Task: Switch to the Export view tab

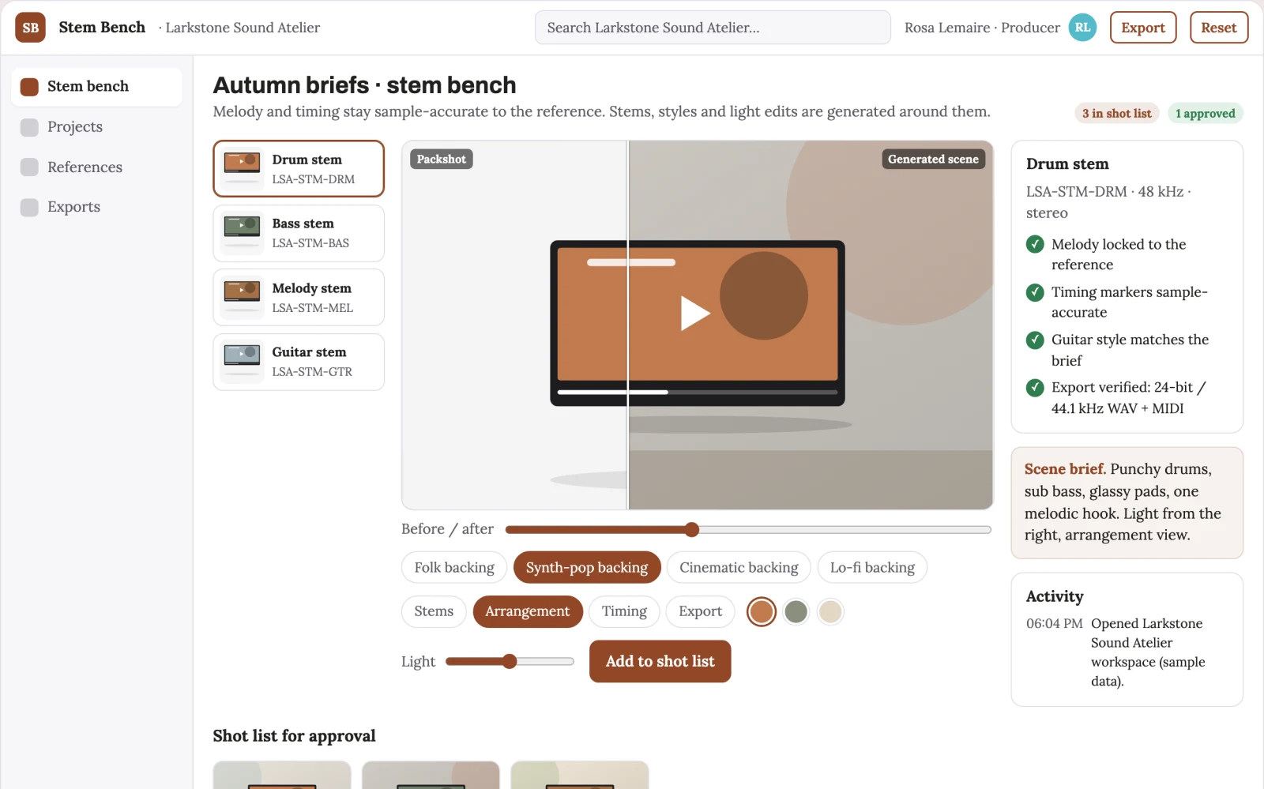Action: tap(700, 611)
